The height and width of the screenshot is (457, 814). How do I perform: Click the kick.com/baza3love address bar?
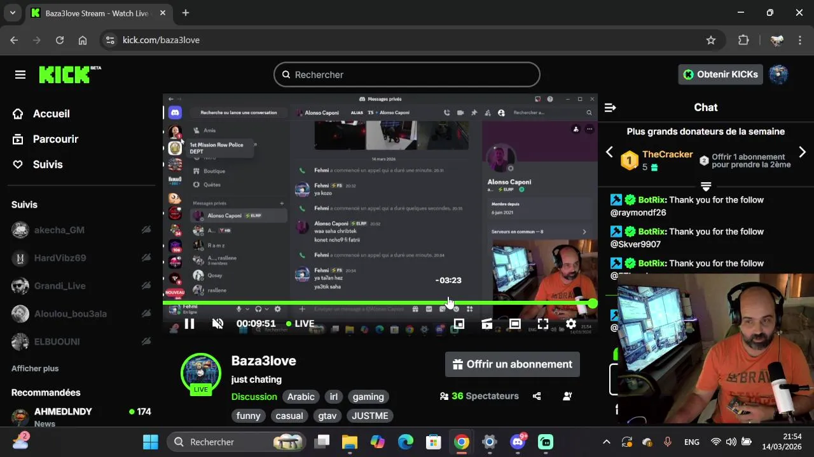413,40
